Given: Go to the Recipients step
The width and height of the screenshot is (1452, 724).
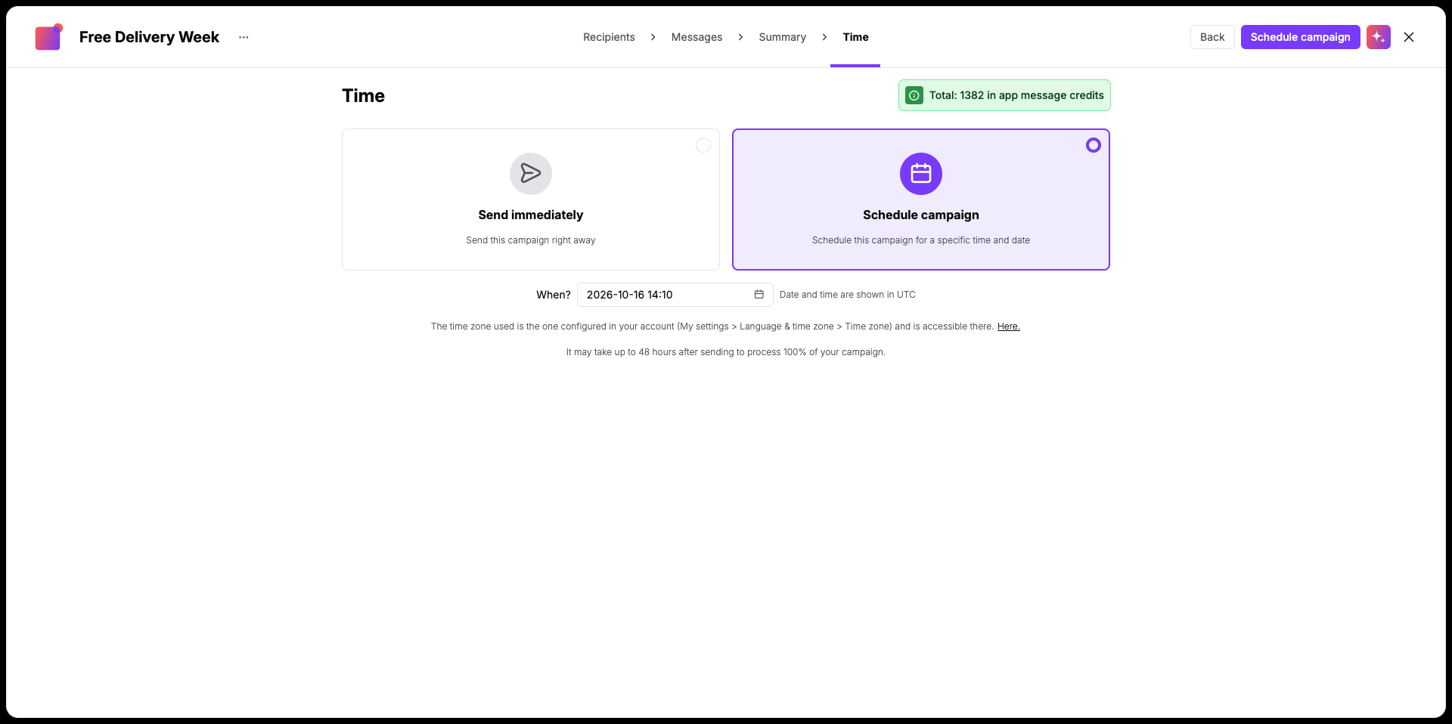Looking at the screenshot, I should pyautogui.click(x=609, y=37).
